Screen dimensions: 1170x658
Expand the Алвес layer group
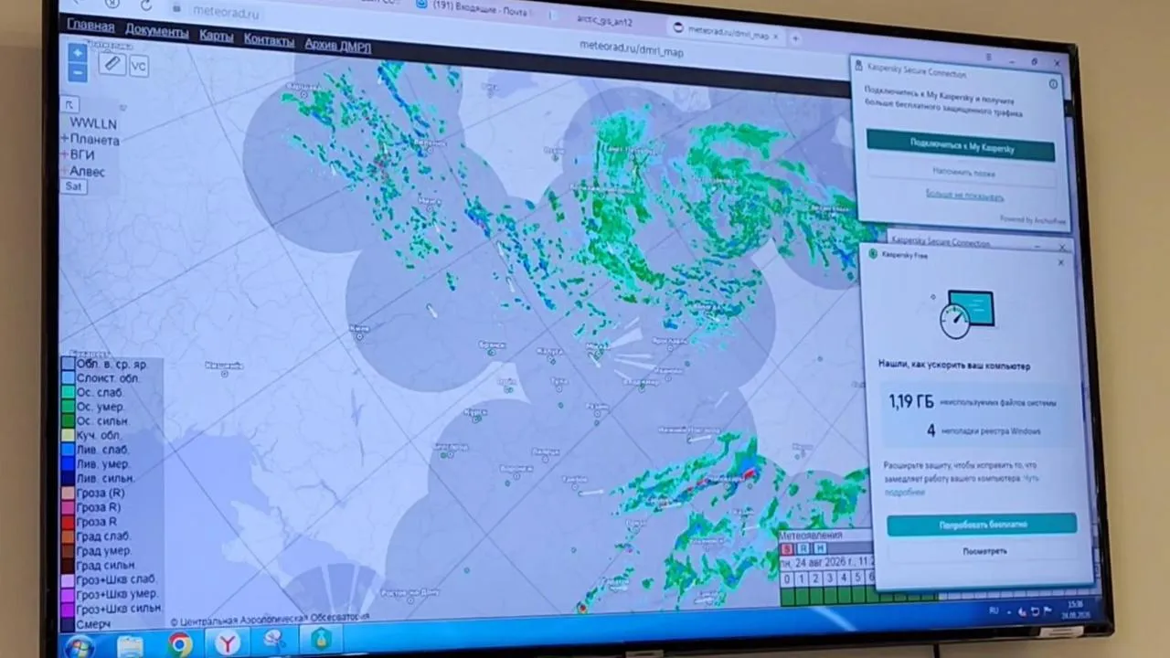pos(65,171)
